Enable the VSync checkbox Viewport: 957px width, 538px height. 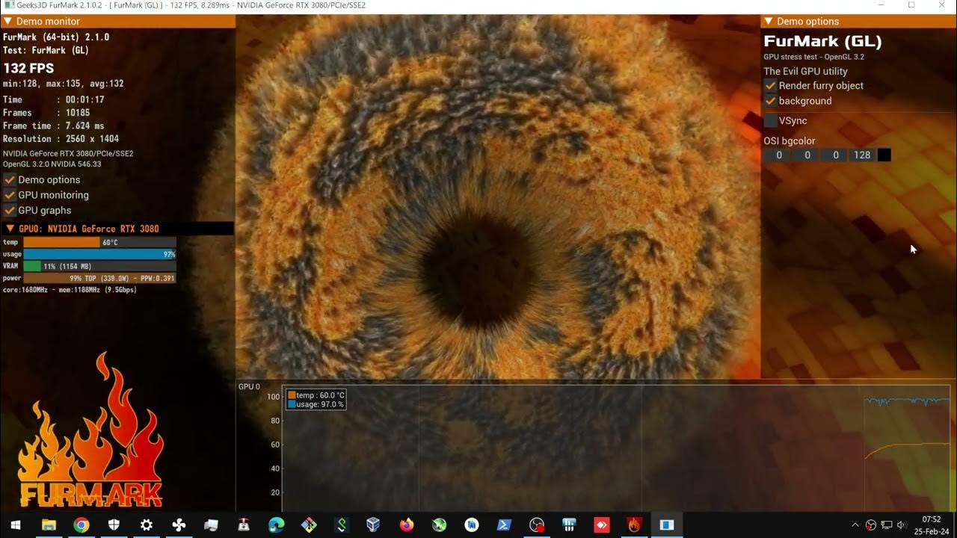point(770,120)
